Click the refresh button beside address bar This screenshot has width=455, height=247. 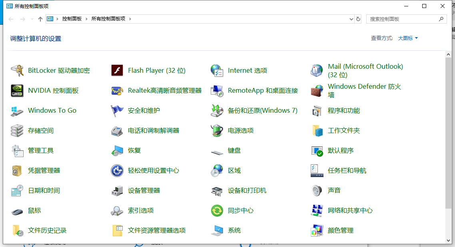click(358, 19)
